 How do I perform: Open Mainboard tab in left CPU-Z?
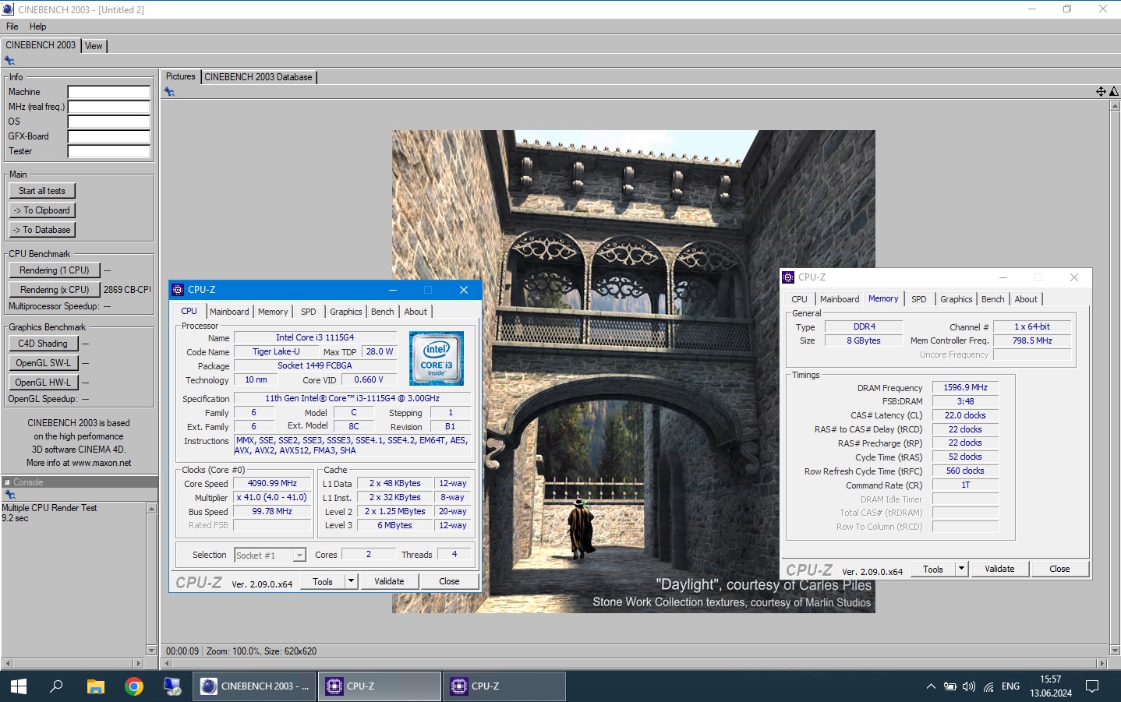point(229,312)
